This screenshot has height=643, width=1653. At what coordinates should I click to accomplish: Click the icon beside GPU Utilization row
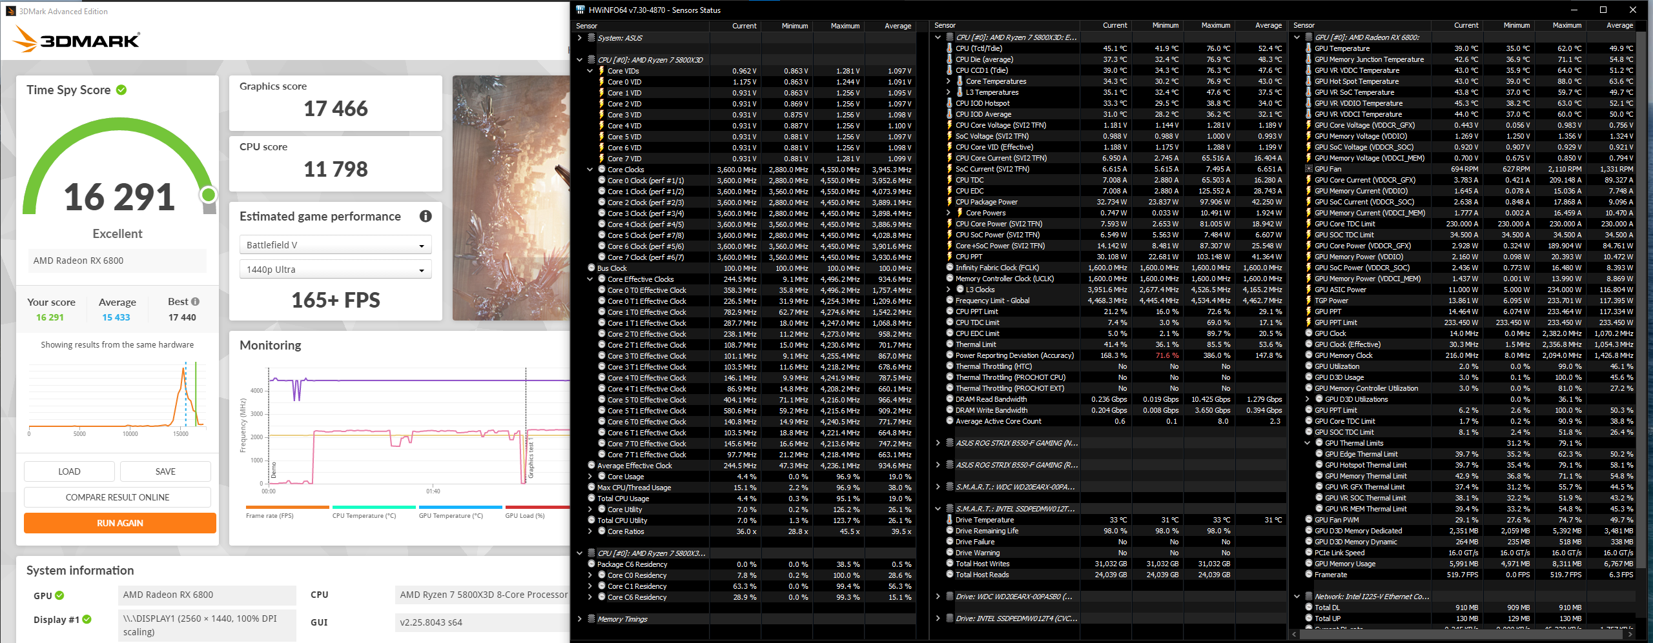(x=1308, y=366)
